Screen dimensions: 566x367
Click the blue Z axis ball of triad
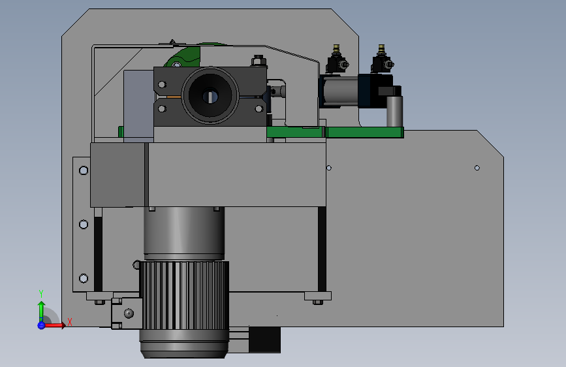pos(41,325)
